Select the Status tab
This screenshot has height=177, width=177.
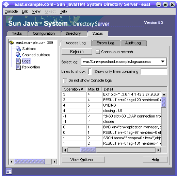coord(98,34)
